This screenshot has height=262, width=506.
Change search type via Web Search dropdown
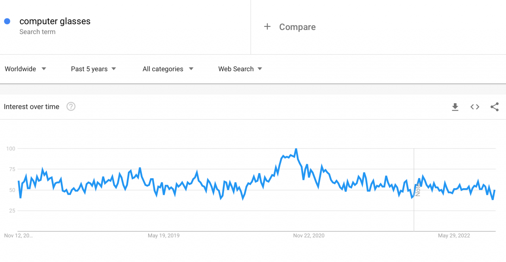click(x=240, y=69)
